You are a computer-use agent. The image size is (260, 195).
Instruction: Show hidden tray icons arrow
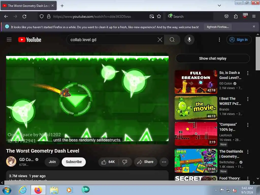[216, 190]
